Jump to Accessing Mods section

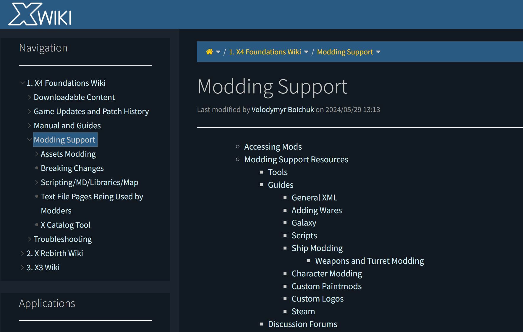(273, 147)
